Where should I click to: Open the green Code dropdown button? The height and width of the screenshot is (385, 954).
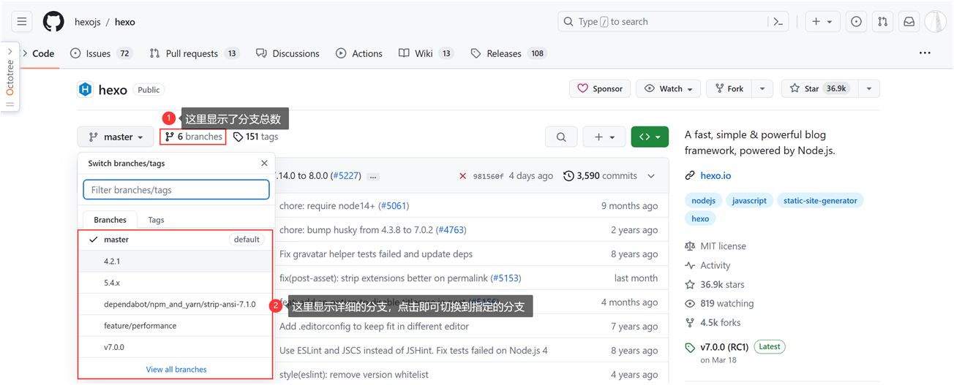click(650, 137)
